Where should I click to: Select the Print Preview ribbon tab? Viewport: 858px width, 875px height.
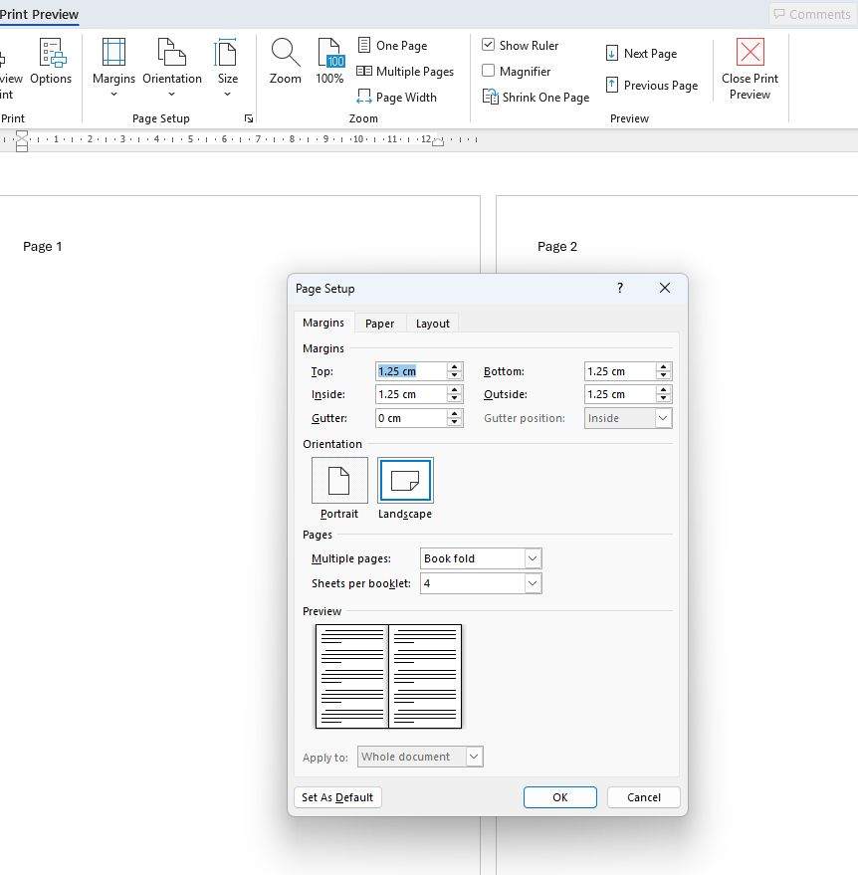pos(39,15)
